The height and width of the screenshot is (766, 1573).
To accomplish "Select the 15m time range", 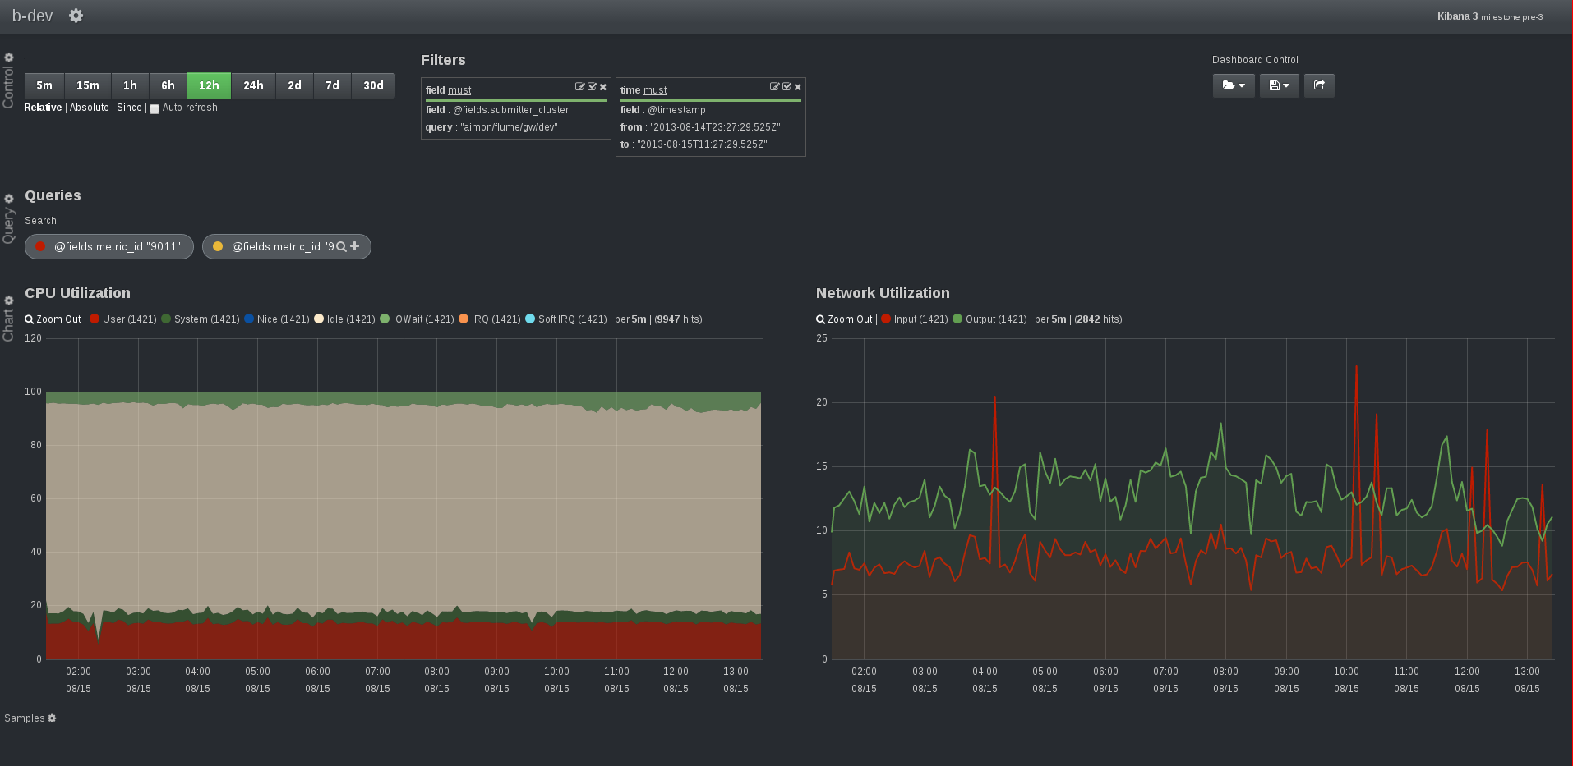I will tap(88, 85).
